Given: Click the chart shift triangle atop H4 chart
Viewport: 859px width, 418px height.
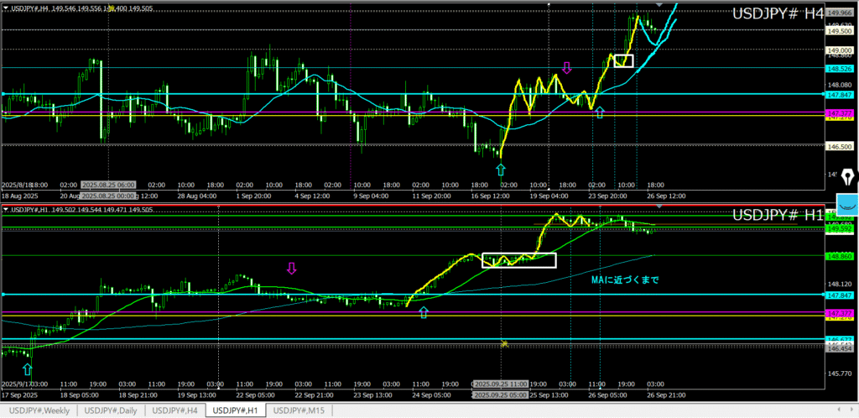Looking at the screenshot, I should click(x=659, y=6).
